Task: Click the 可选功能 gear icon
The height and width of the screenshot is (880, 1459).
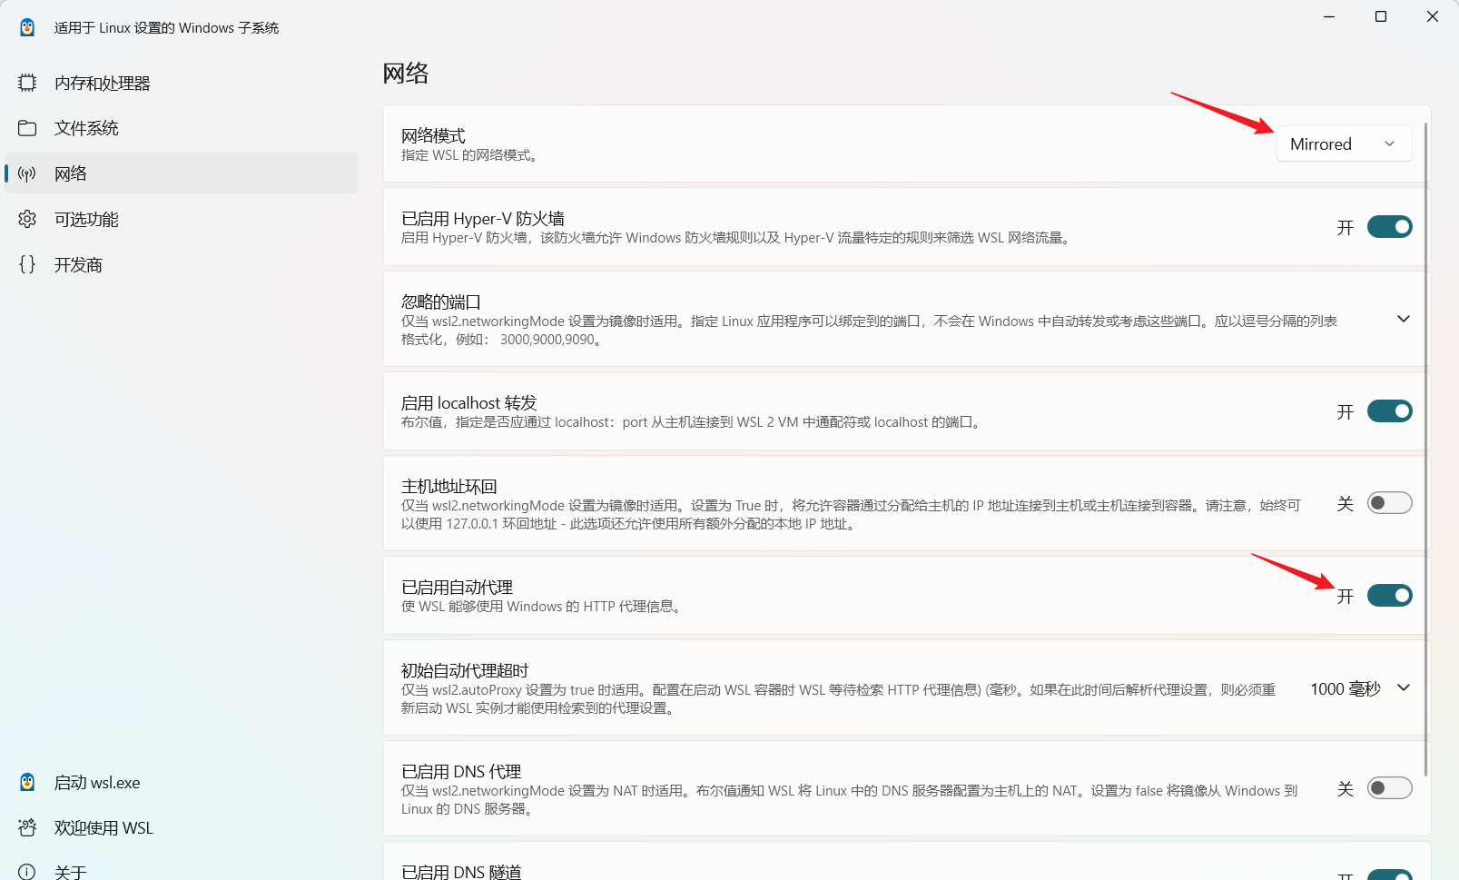Action: [x=27, y=219]
